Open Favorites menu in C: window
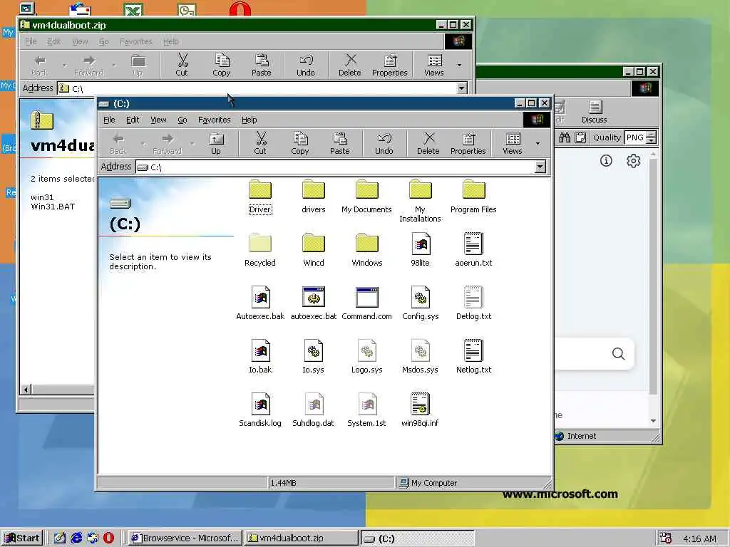 pos(214,120)
